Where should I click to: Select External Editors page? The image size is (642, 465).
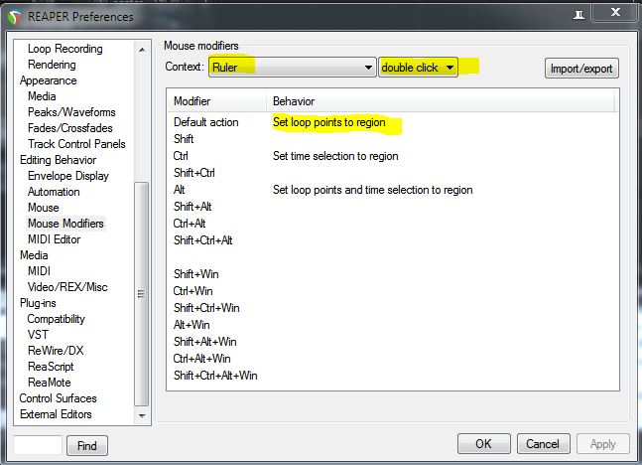pos(56,414)
